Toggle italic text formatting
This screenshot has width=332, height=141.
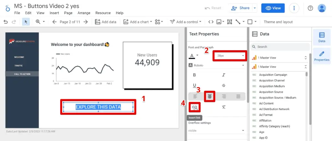coord(224,75)
